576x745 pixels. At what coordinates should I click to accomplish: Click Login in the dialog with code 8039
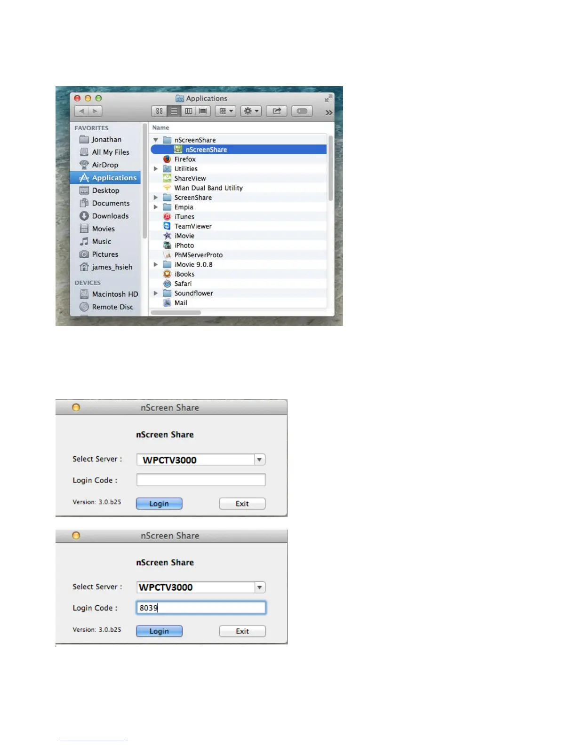click(x=159, y=631)
